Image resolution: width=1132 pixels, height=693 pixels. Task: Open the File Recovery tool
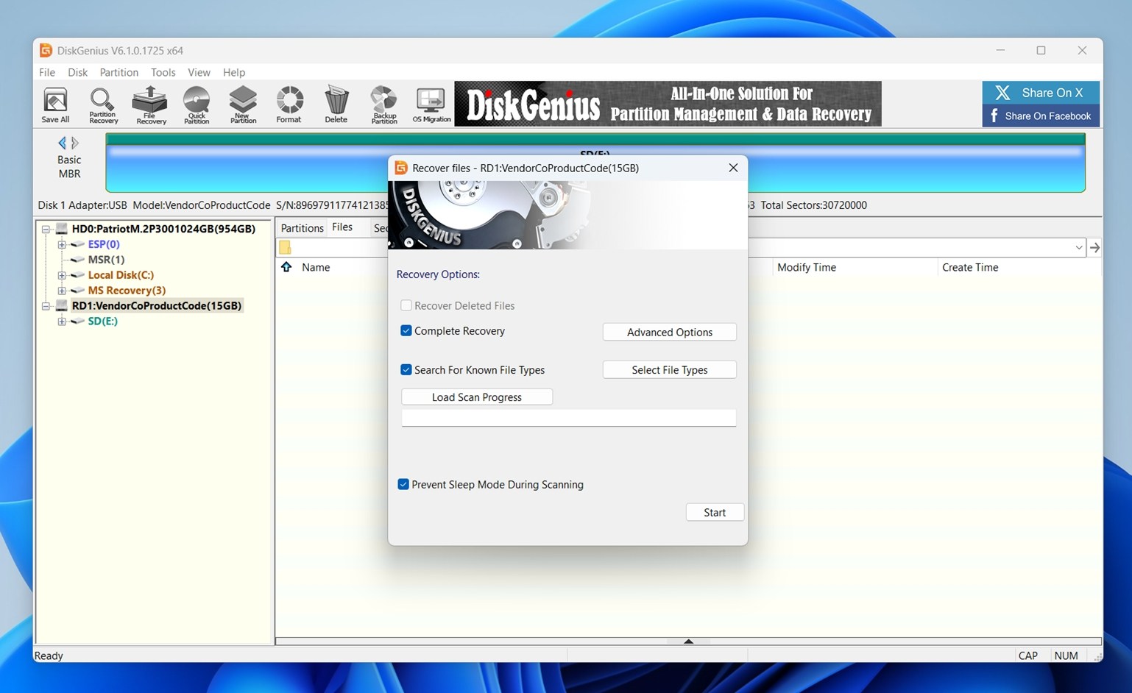[149, 104]
